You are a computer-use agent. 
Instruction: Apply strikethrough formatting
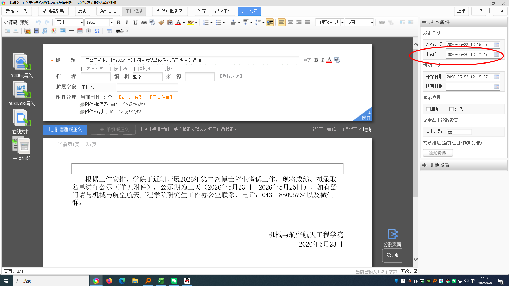144,23
